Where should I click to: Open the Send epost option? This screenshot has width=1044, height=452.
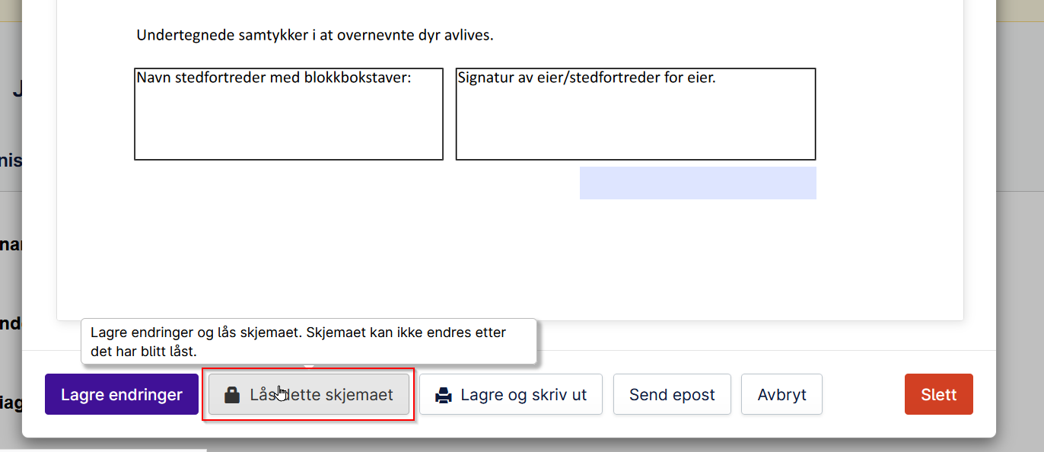(x=672, y=394)
